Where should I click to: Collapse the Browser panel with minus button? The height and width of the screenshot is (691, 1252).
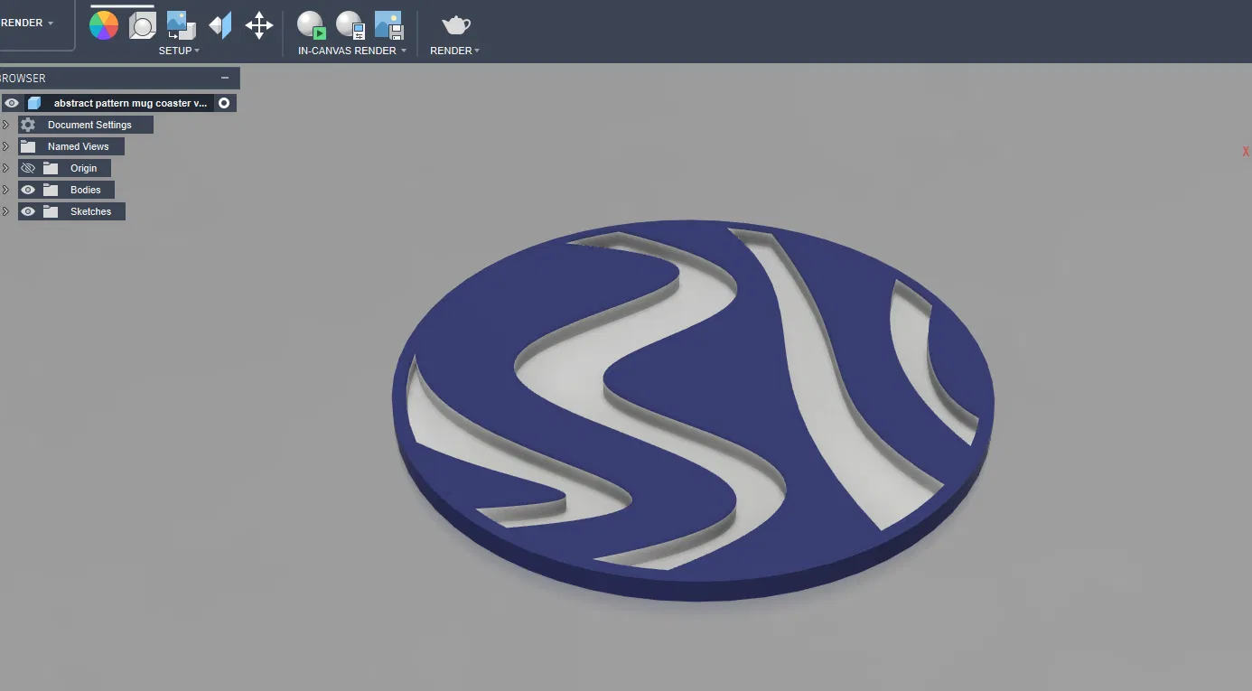[225, 78]
